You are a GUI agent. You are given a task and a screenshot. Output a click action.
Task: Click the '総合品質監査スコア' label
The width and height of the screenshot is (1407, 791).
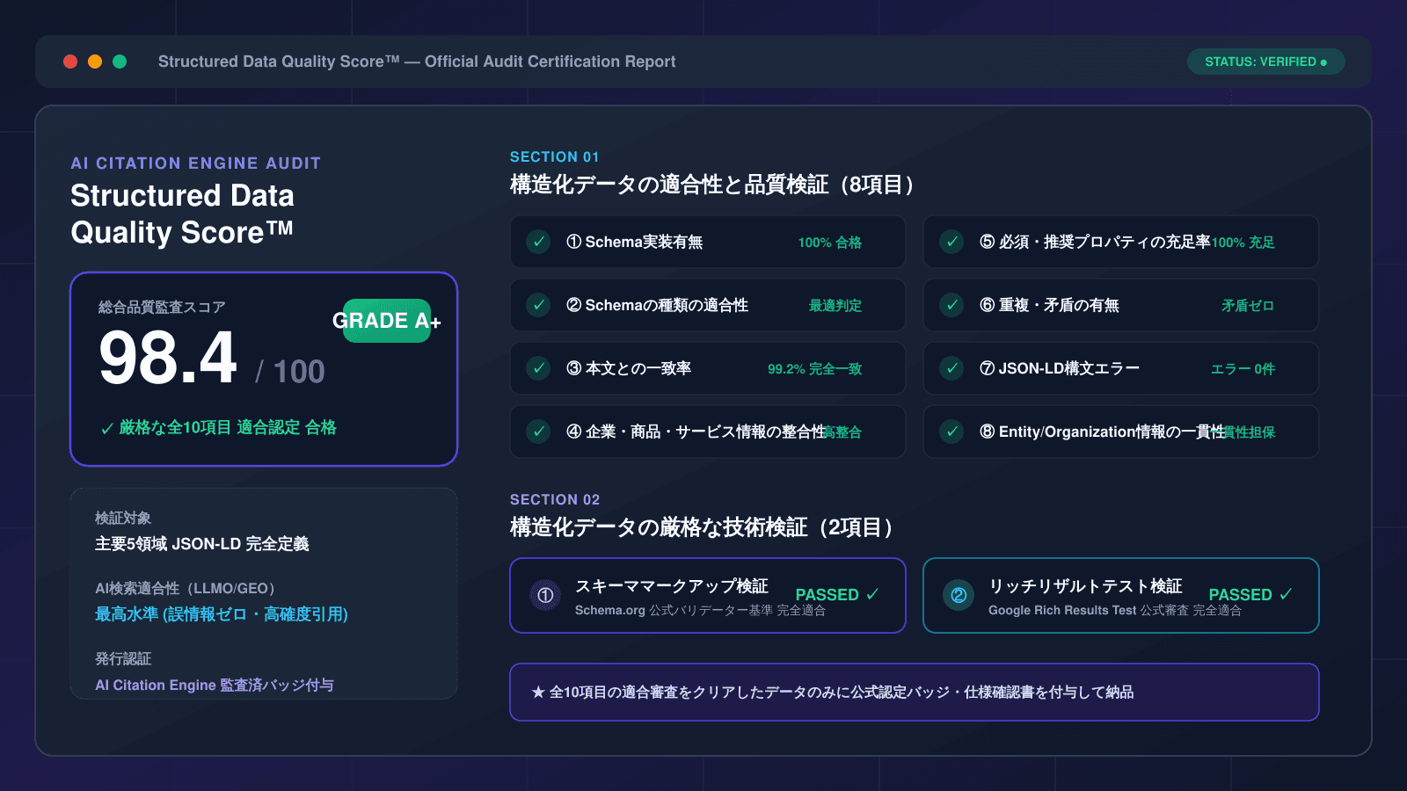point(162,307)
